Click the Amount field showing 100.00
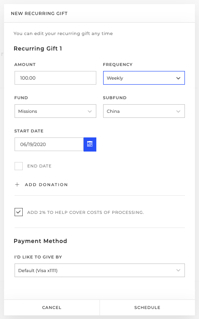 pos(55,78)
